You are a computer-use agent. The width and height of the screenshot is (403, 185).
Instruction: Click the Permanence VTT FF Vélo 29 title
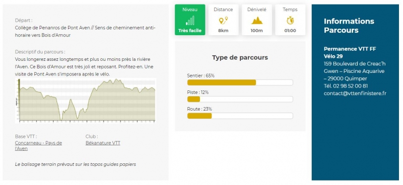(350, 53)
